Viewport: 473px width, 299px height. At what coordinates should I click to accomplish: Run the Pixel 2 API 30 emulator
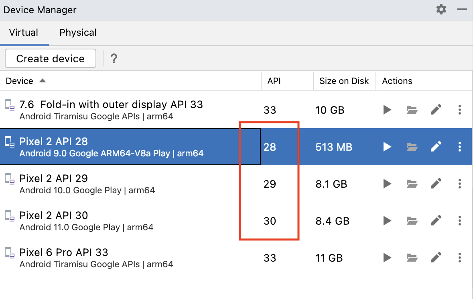click(x=387, y=221)
